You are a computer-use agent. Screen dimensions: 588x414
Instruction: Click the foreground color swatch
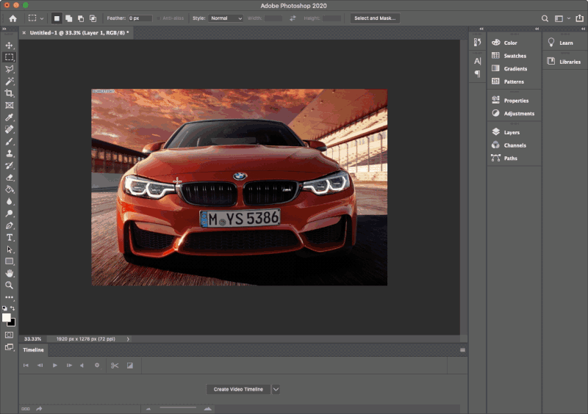[x=7, y=318]
